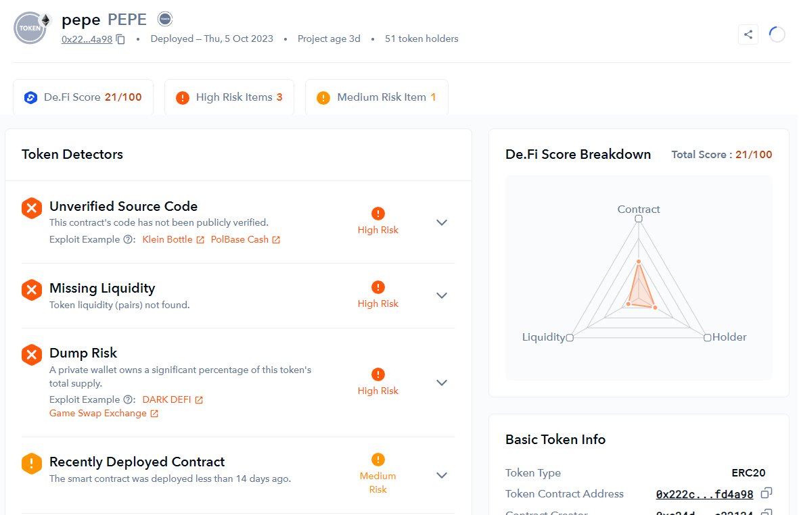Open the Game Swap Exchange exploit link
The height and width of the screenshot is (515, 799).
coord(104,414)
